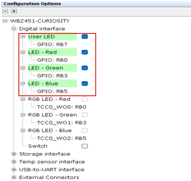Click the expand-all plus icon in toolbar
Image resolution: width=191 pixels, height=181 pixels.
click(14, 11)
